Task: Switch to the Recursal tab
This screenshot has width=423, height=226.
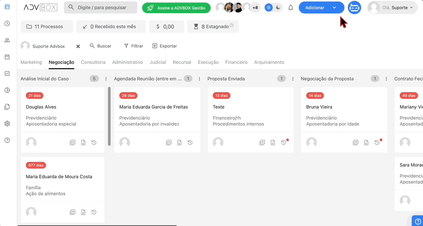Action: coord(182,62)
